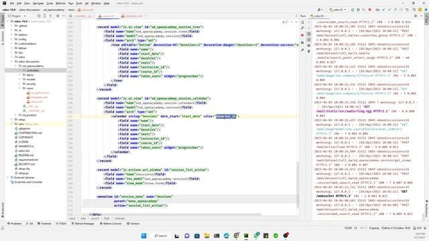The width and height of the screenshot is (429, 241).
Task: Open the Problems tool window
Action: [x=14, y=224]
